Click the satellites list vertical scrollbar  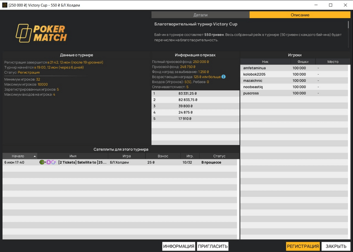[238, 199]
